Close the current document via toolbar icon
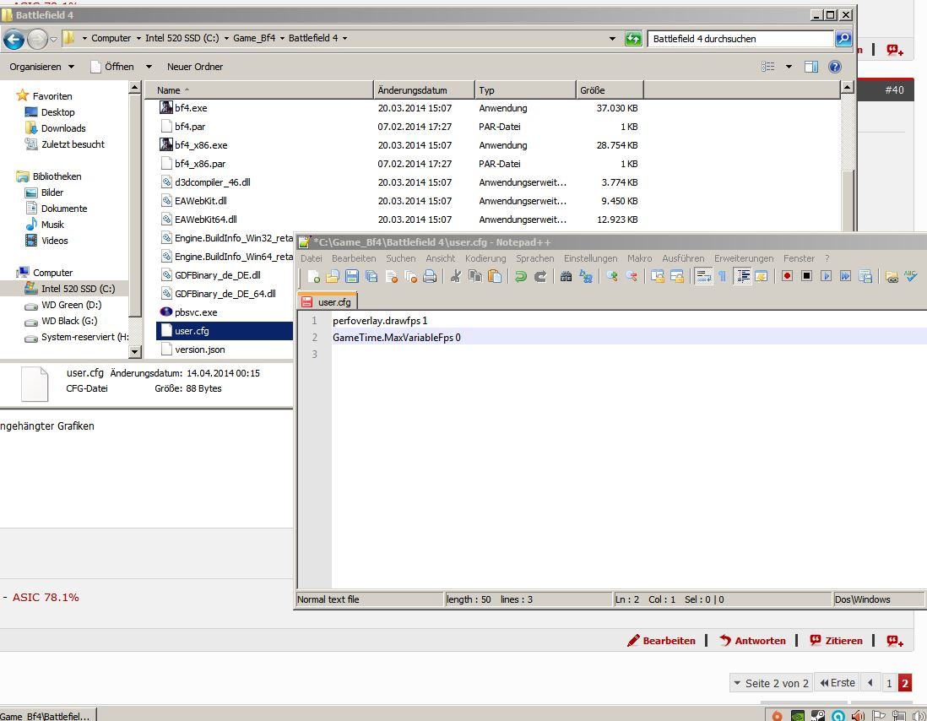Image resolution: width=927 pixels, height=721 pixels. click(x=391, y=276)
